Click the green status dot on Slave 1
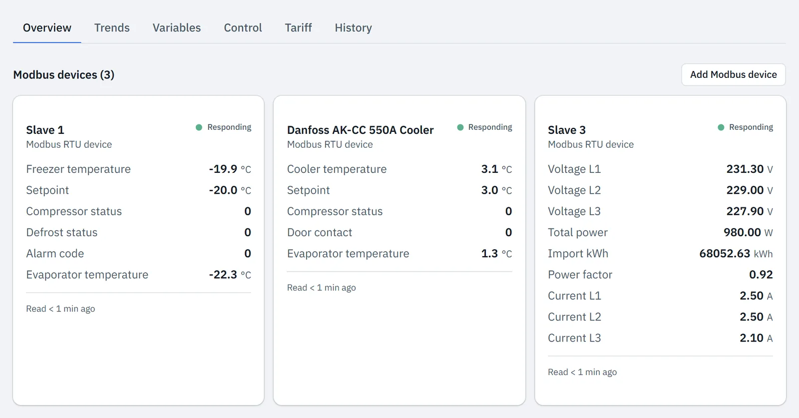Image resolution: width=799 pixels, height=418 pixels. point(199,127)
